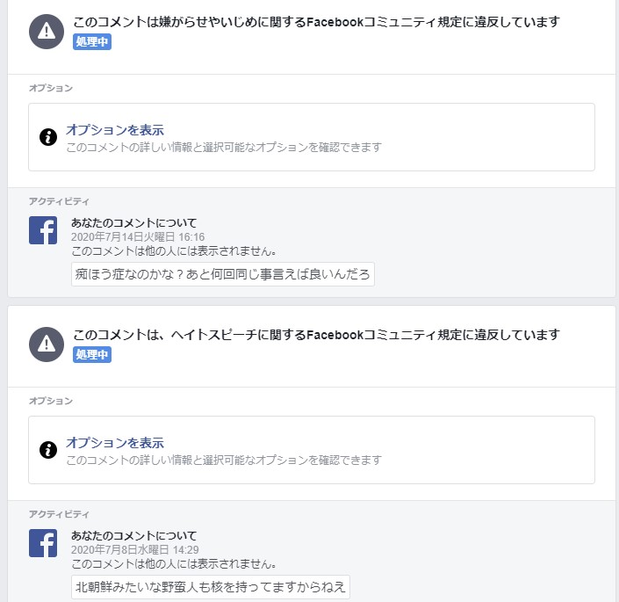
Task: Click the info icon in the hate speech notice options
Action: (x=48, y=450)
